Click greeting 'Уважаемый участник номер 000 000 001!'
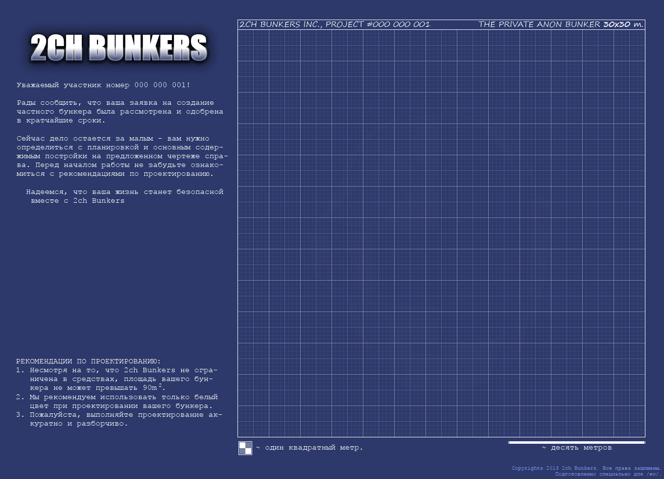664x479 pixels. pos(103,85)
